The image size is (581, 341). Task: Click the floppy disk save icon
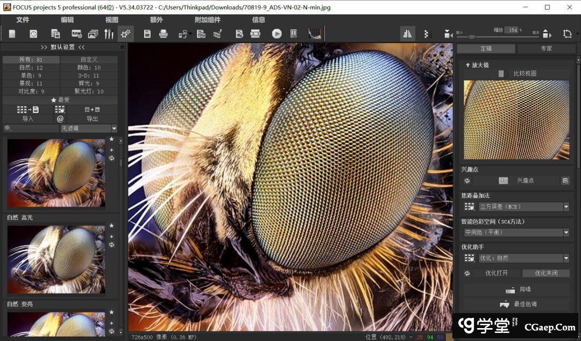click(x=147, y=34)
